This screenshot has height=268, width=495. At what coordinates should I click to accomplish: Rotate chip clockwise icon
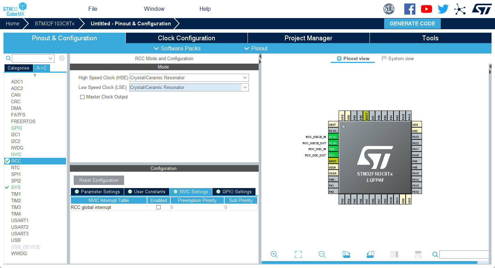pyautogui.click(x=346, y=254)
